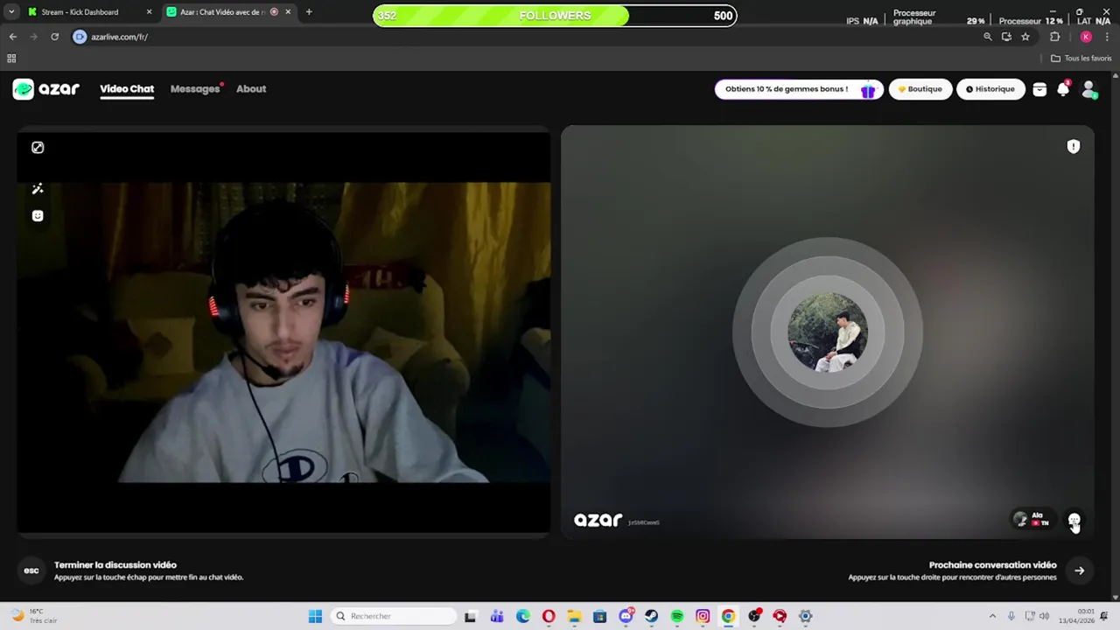Click the 'Terminer la discussion vidéo' text

115,565
